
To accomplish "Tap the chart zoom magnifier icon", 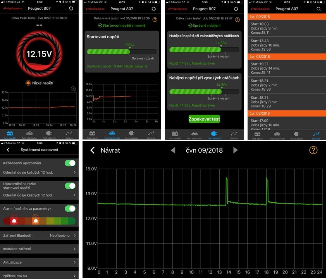I will (72, 89).
